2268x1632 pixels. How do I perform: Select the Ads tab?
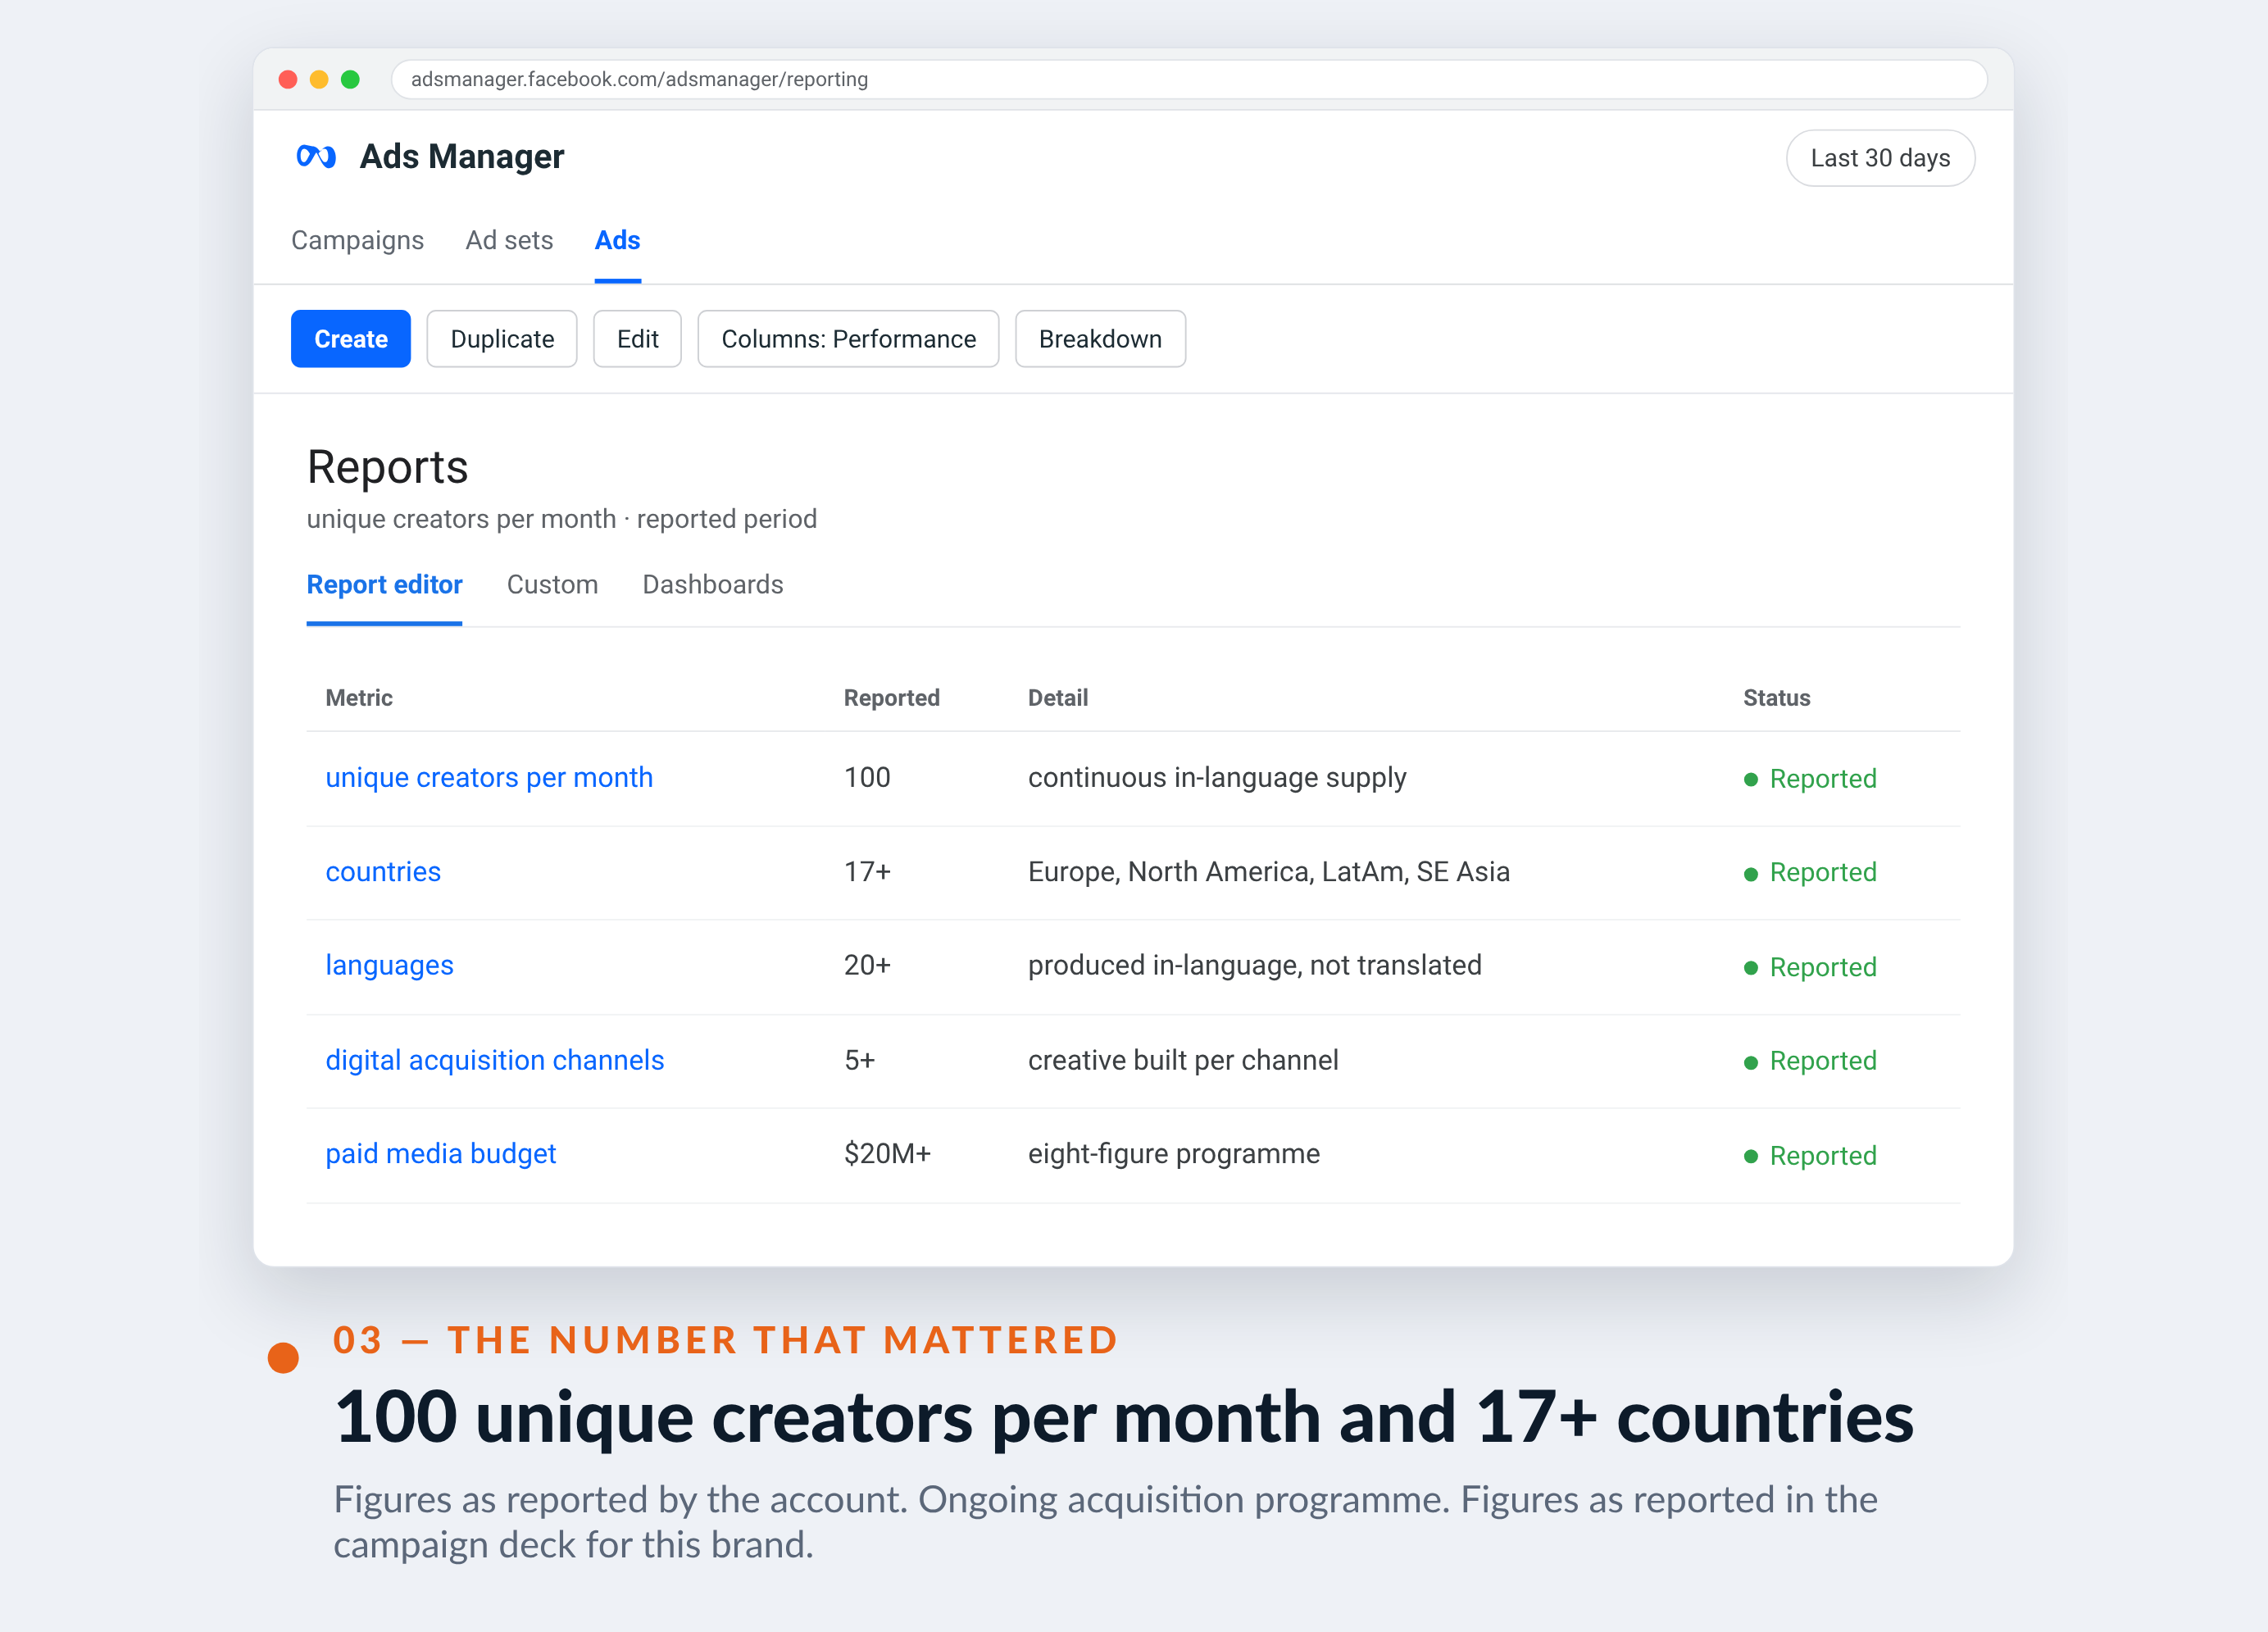pyautogui.click(x=617, y=240)
